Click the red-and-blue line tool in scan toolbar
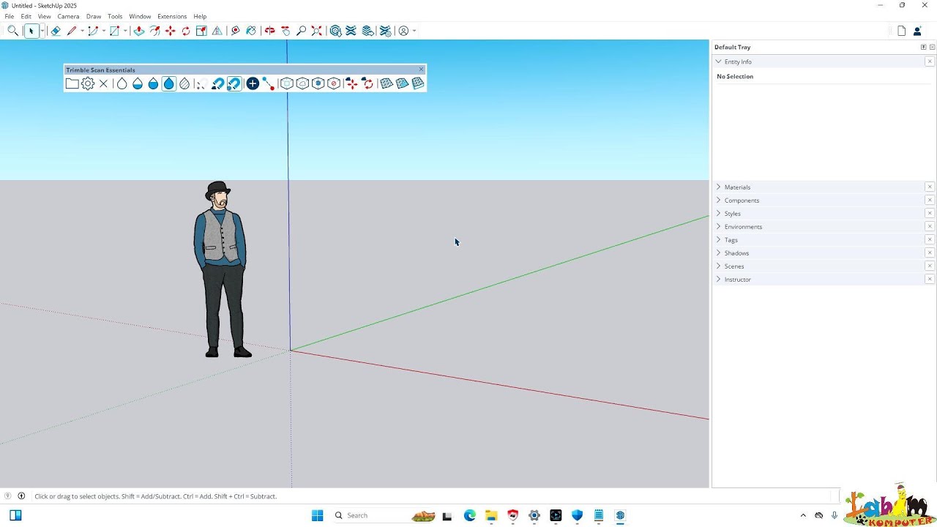 (269, 83)
